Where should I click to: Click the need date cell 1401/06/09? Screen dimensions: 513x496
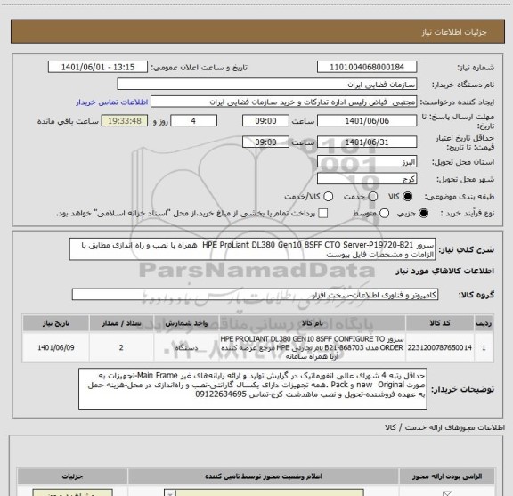click(x=55, y=347)
